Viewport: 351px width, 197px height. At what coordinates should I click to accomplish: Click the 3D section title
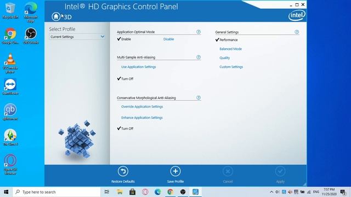click(x=67, y=17)
